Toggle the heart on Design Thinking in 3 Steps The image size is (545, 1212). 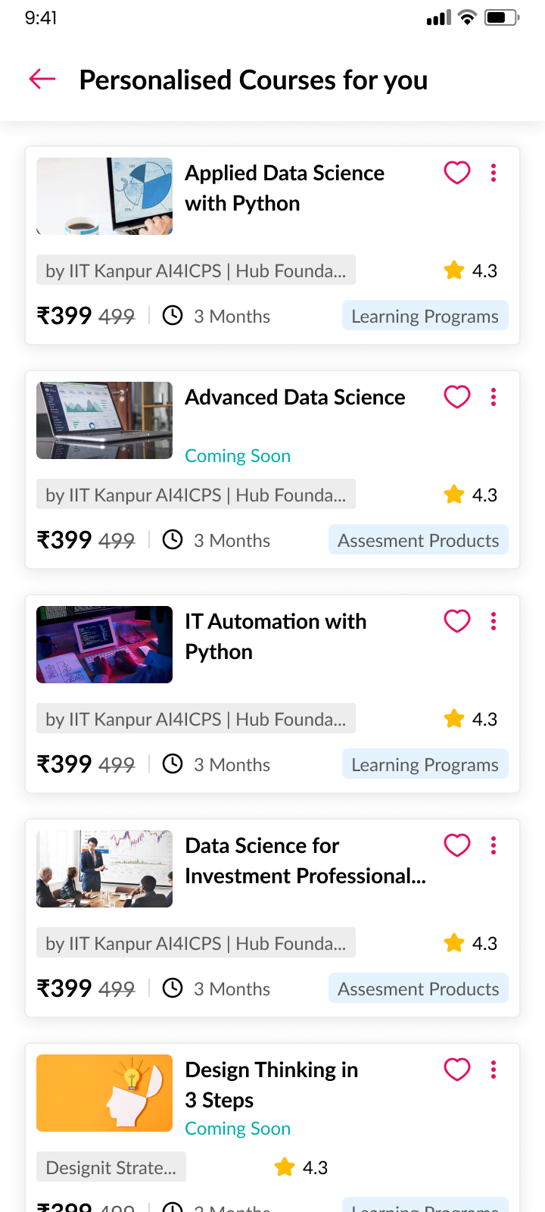(457, 1070)
